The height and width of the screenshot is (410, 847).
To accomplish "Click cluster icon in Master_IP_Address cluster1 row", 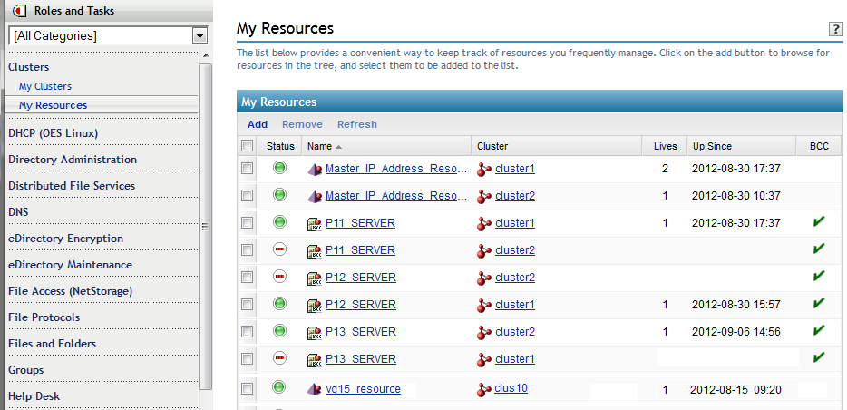I will (484, 171).
